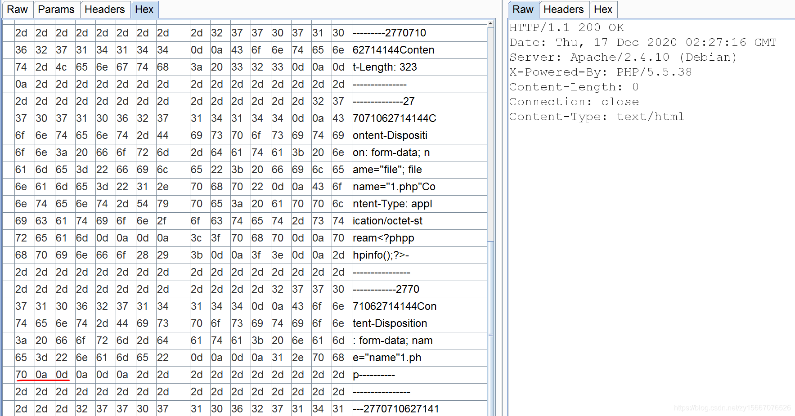This screenshot has width=795, height=416.
Task: Select the request Hex tab
Action: pos(144,9)
